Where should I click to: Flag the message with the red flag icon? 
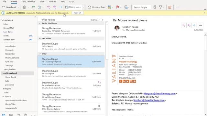tap(117, 7)
